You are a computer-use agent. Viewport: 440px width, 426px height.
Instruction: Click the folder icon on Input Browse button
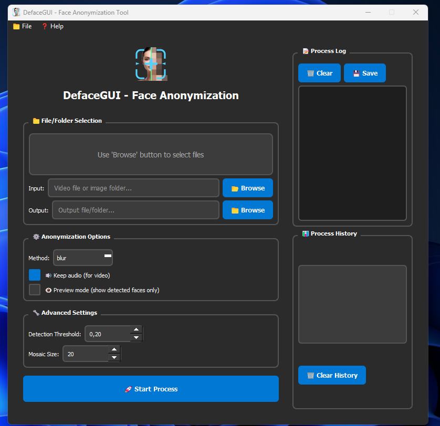tap(235, 188)
